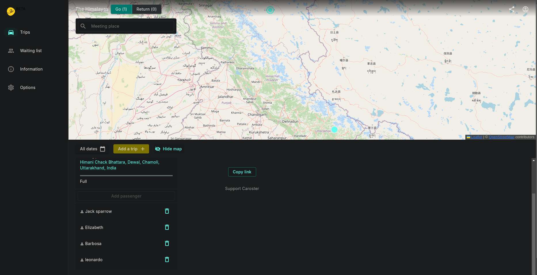537x275 pixels.
Task: Select the cyan trip marker near Uttarakhand
Action: tap(334, 130)
